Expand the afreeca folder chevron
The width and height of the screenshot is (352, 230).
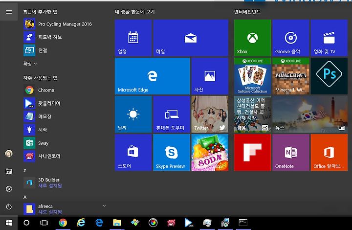104,206
